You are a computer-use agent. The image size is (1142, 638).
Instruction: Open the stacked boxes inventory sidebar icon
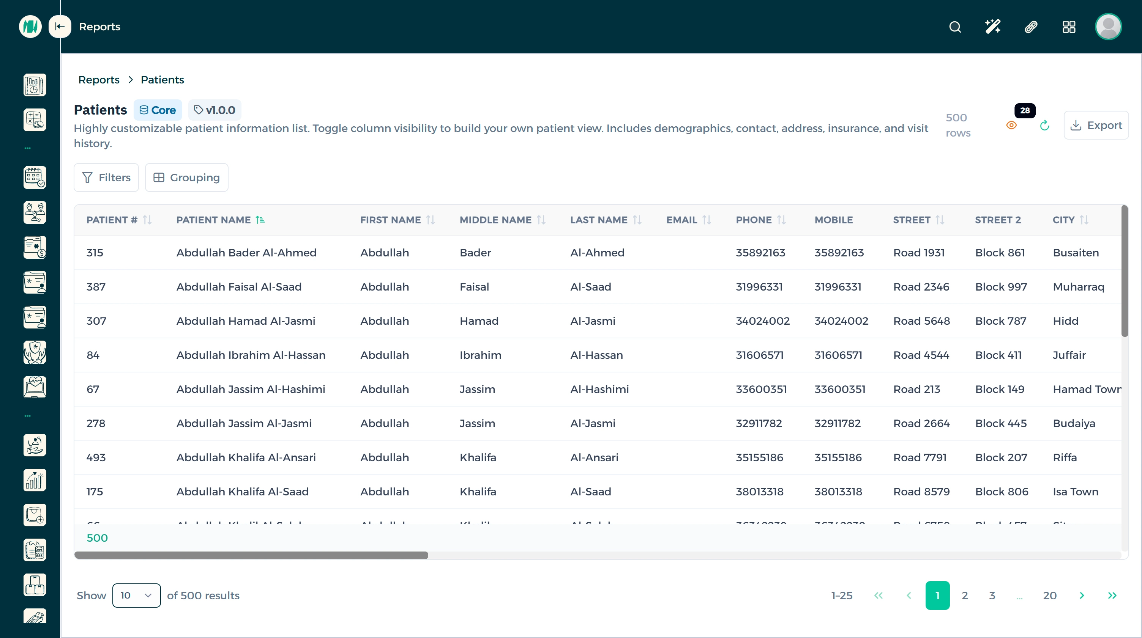coord(35,585)
